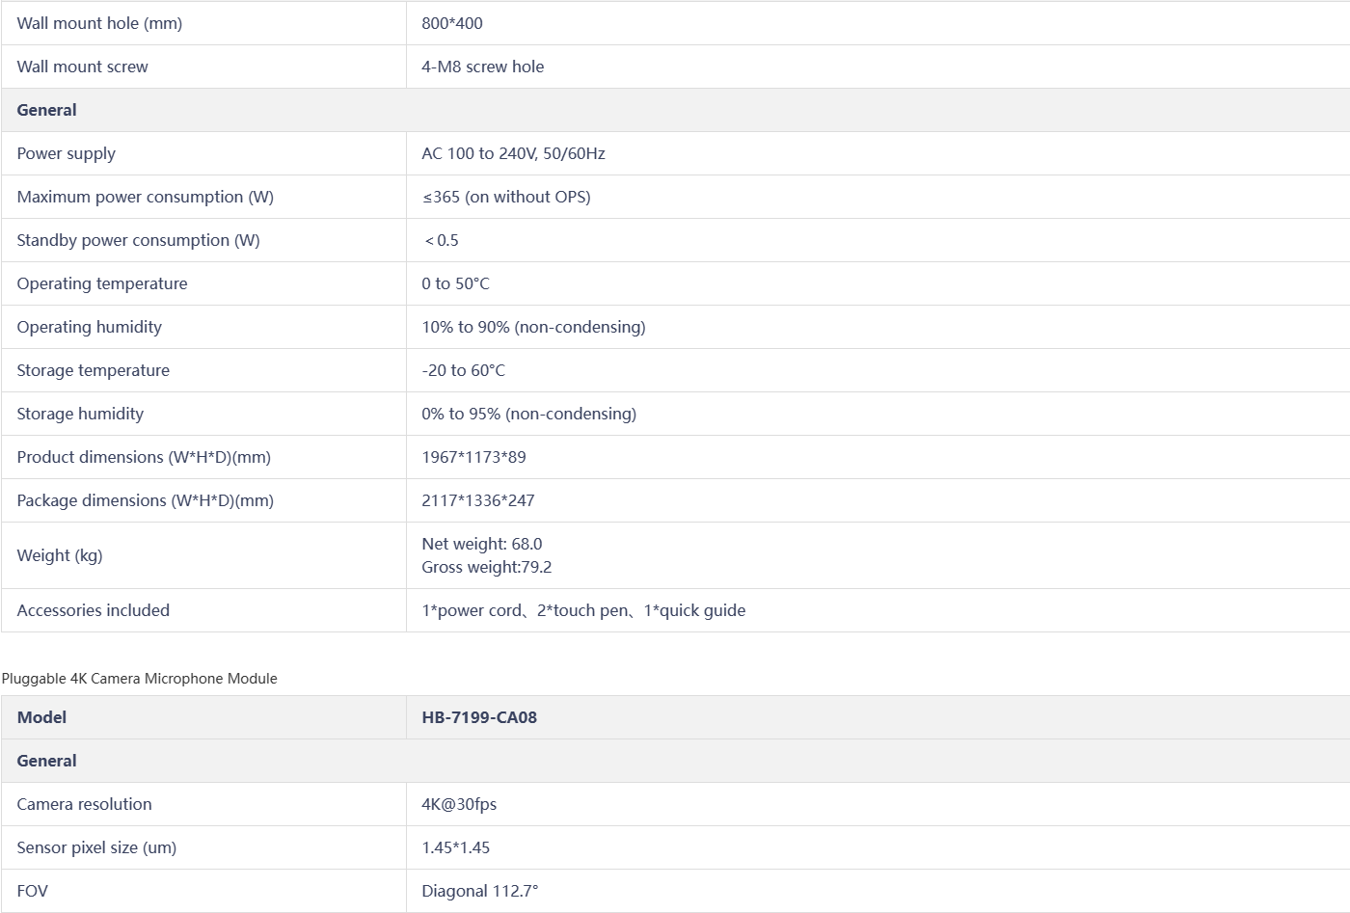Select the '0% to 95% (non-condensing)' value
This screenshot has height=913, width=1350.
[528, 414]
